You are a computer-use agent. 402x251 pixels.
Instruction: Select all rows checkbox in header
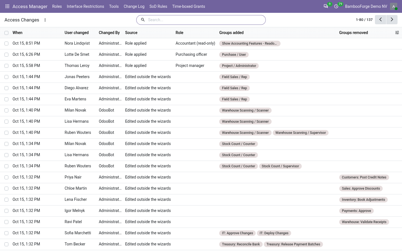[6, 33]
